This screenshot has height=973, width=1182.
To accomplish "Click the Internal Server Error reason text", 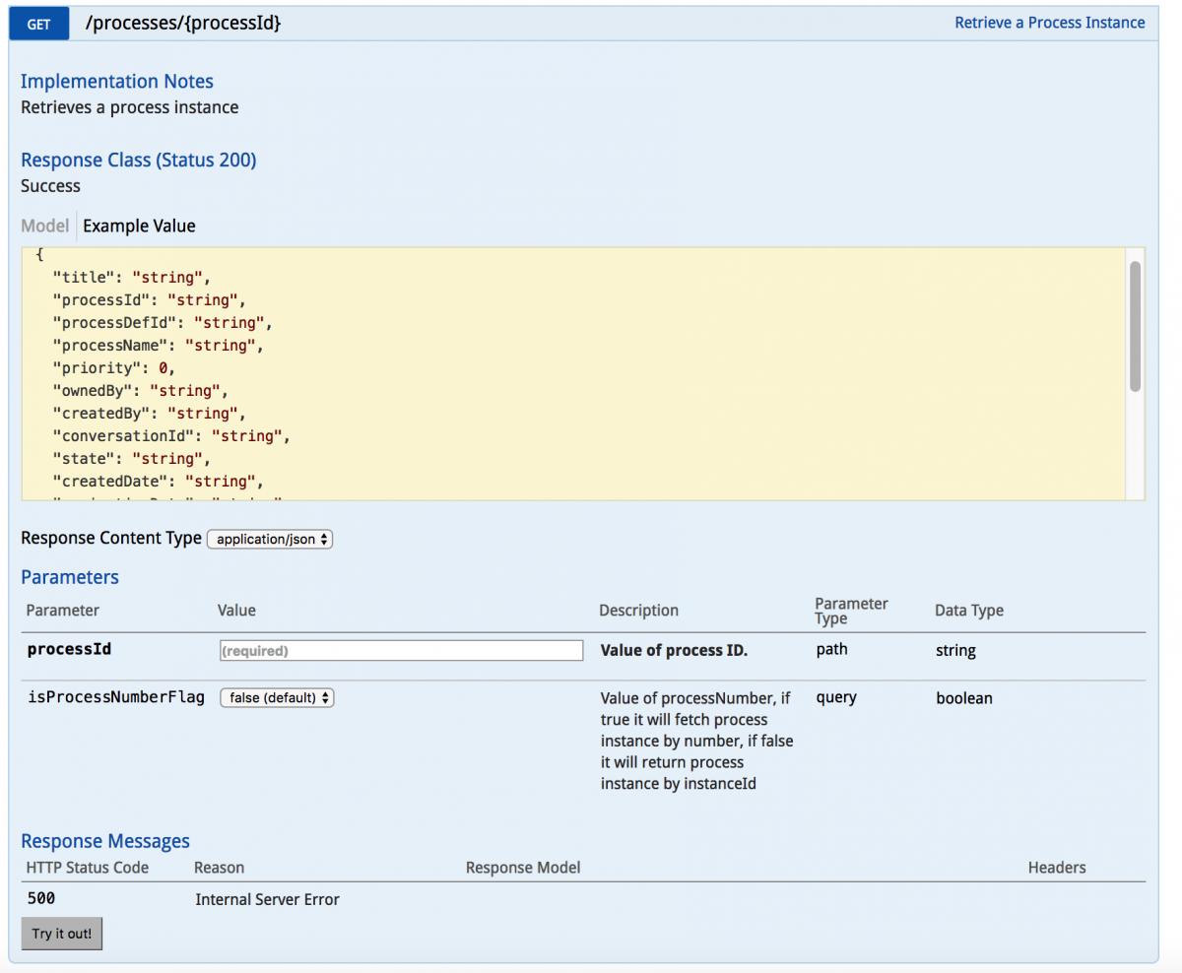I will coord(267,899).
